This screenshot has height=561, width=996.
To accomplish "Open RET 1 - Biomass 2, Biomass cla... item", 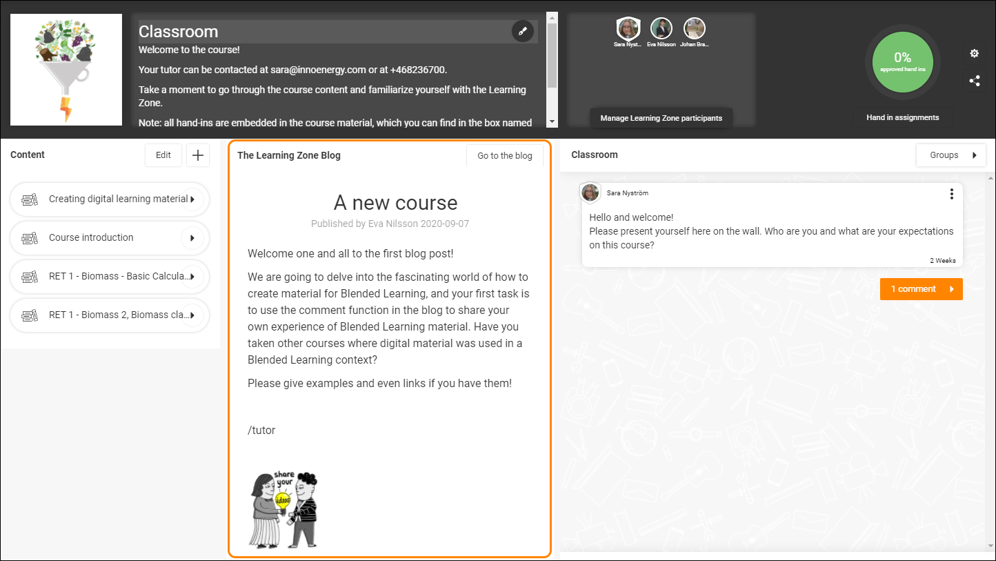I will [110, 315].
